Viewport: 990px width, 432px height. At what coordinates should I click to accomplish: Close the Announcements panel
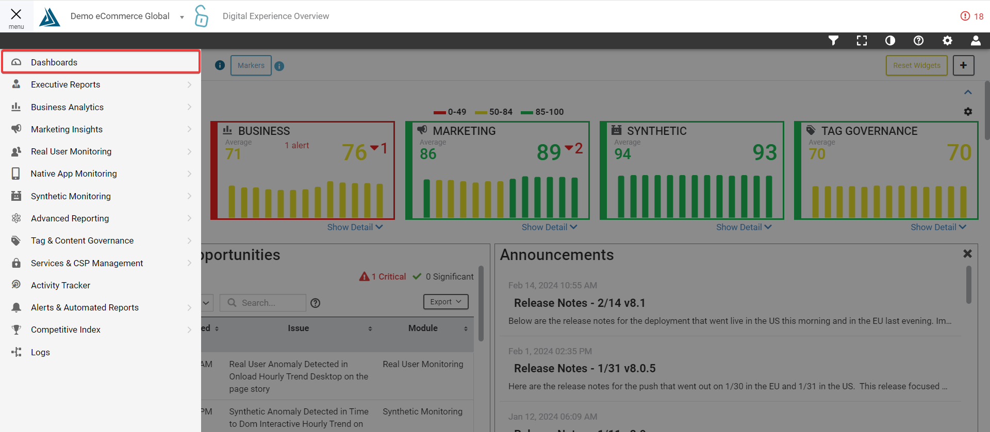[x=967, y=254]
